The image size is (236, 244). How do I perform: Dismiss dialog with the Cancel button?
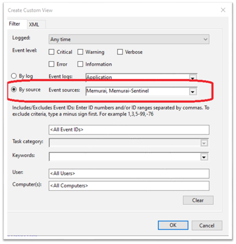207,226
